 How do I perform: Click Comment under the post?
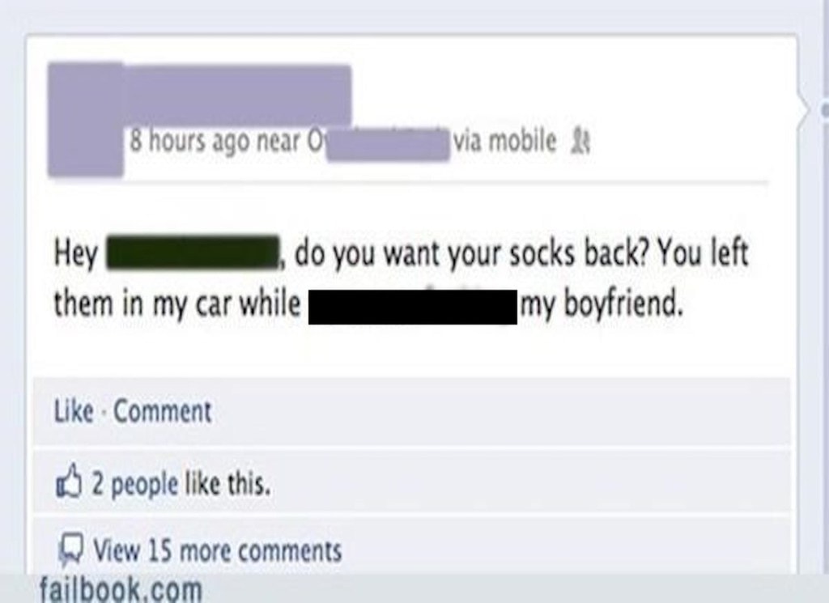pyautogui.click(x=162, y=412)
